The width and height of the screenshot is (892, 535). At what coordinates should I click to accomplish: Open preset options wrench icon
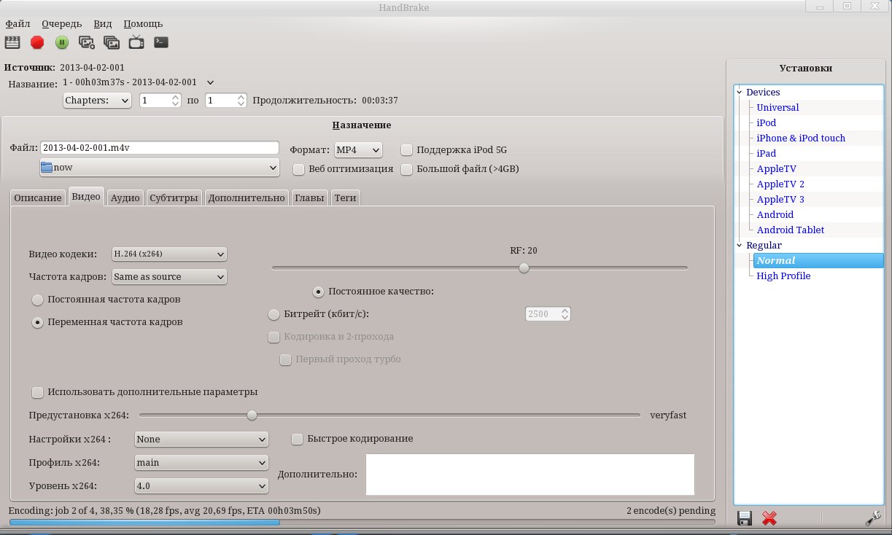[x=873, y=518]
